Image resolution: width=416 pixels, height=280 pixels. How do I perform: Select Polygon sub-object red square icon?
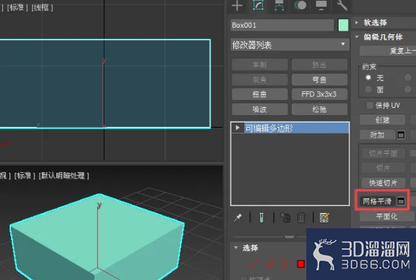[x=301, y=264]
